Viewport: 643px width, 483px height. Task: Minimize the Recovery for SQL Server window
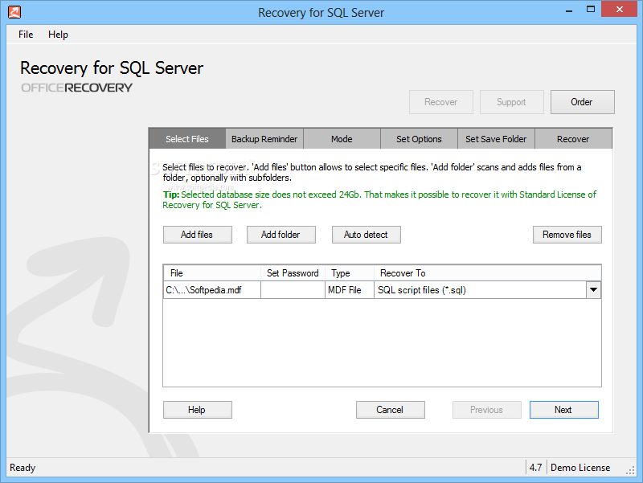[x=569, y=10]
